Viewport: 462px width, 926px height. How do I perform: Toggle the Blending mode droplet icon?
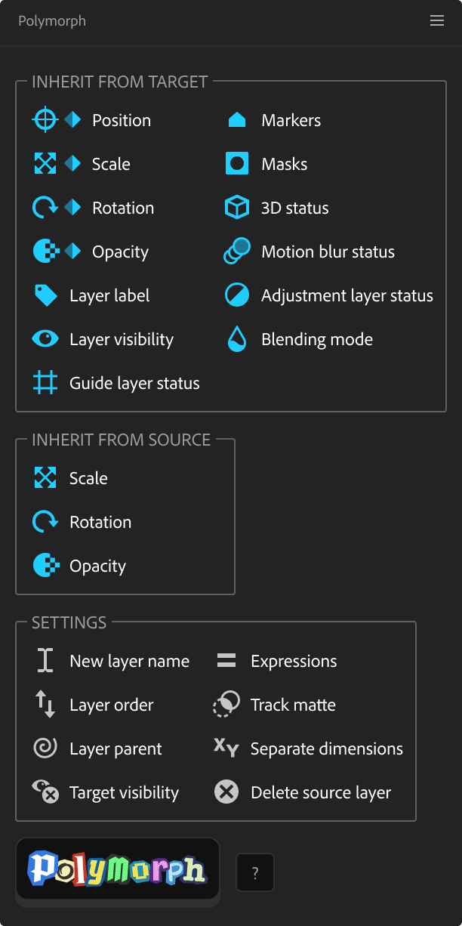(x=237, y=339)
